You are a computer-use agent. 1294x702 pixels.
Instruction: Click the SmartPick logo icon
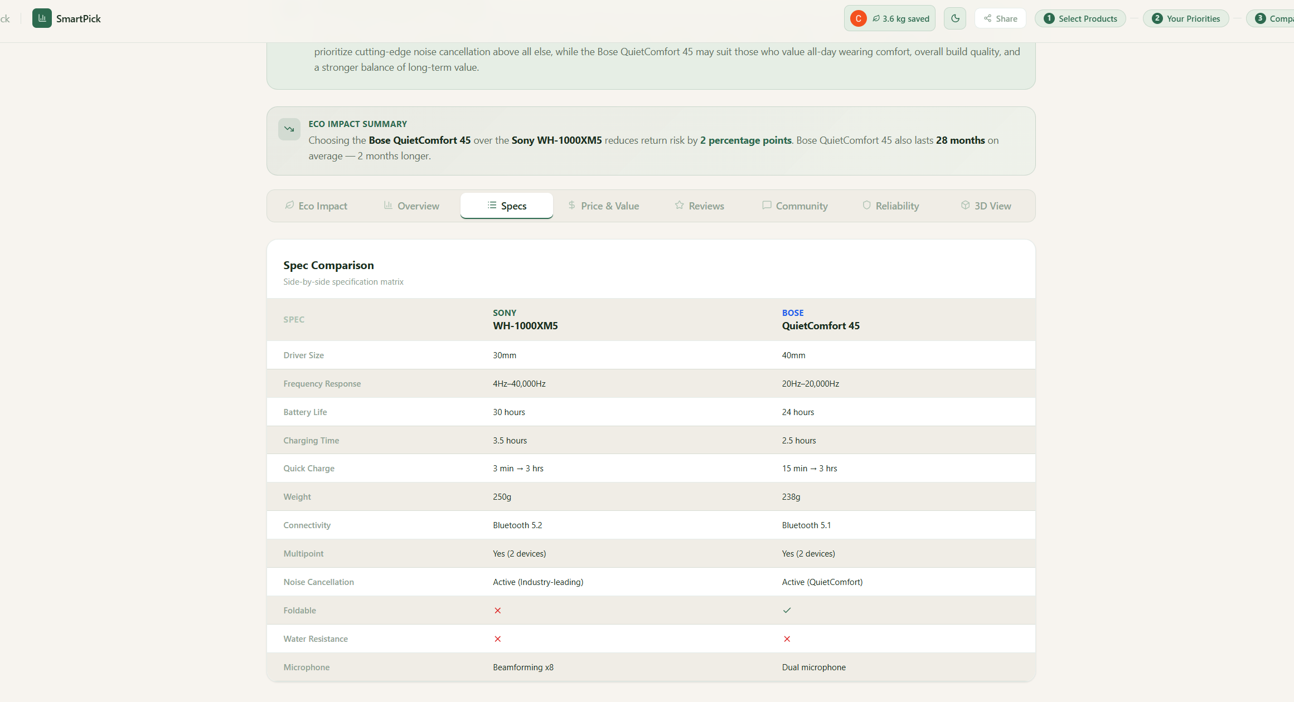coord(42,18)
